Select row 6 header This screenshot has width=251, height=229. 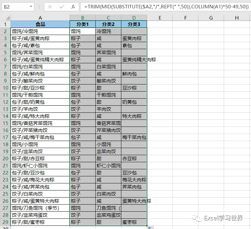click(5, 59)
